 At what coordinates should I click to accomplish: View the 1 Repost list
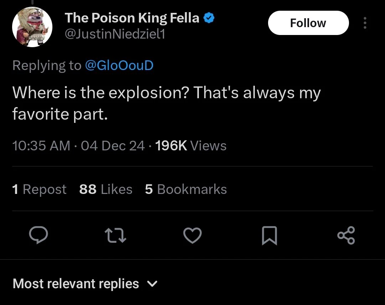click(39, 189)
